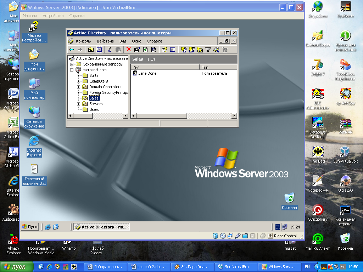
Task: Click the Find objects icon in toolbar
Action: point(216,50)
